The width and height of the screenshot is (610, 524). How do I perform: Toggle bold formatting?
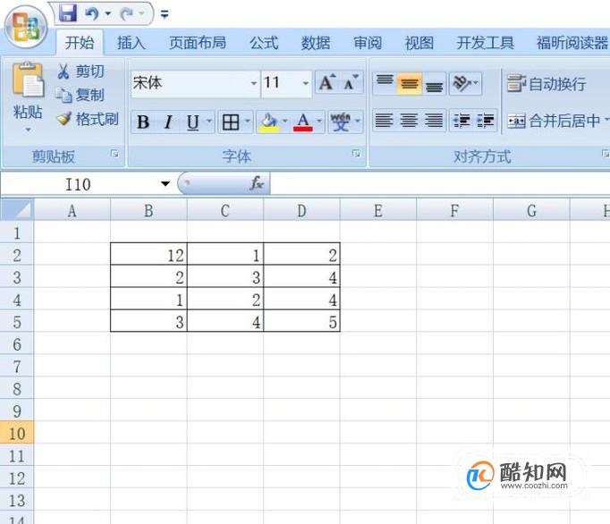tap(143, 123)
